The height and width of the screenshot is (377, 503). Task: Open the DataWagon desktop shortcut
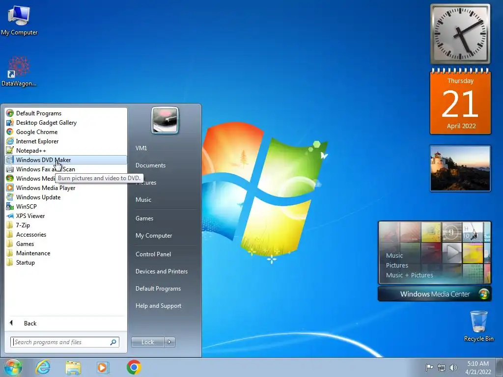19,71
